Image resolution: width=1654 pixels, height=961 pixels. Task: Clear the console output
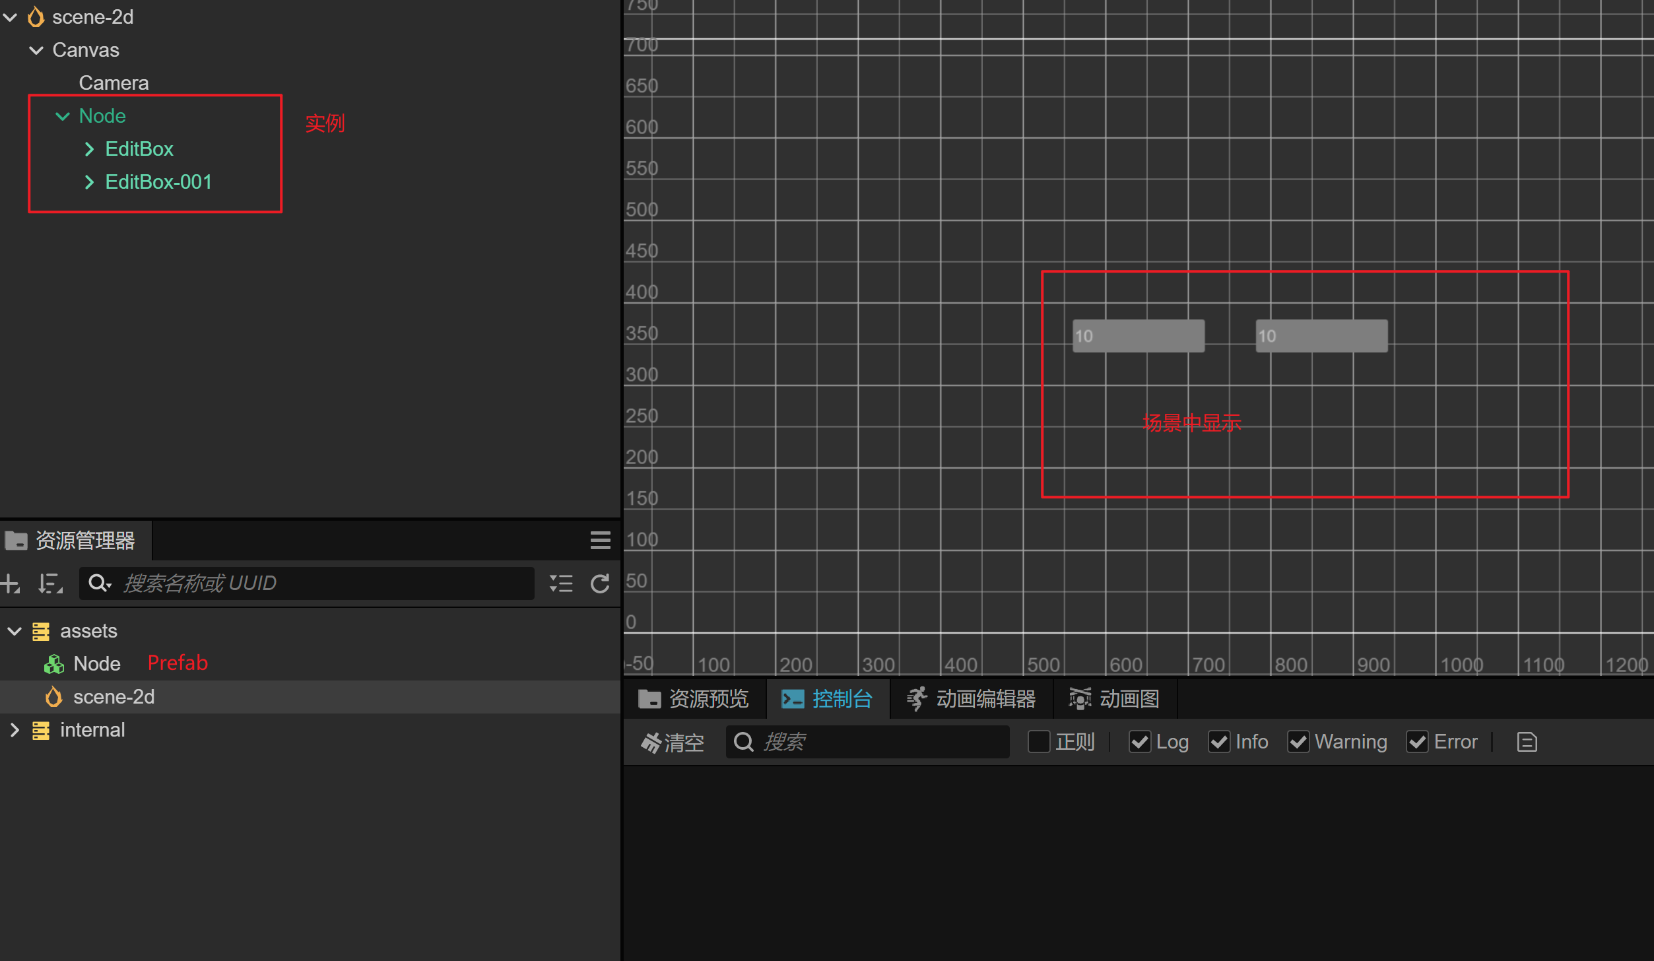tap(672, 742)
